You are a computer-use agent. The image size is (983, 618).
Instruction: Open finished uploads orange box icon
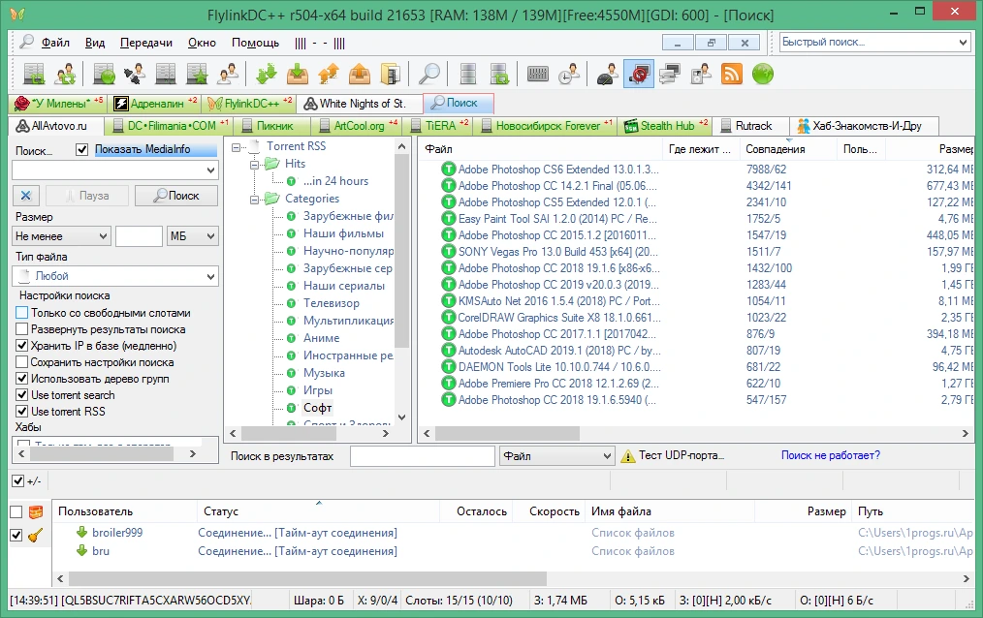(360, 74)
